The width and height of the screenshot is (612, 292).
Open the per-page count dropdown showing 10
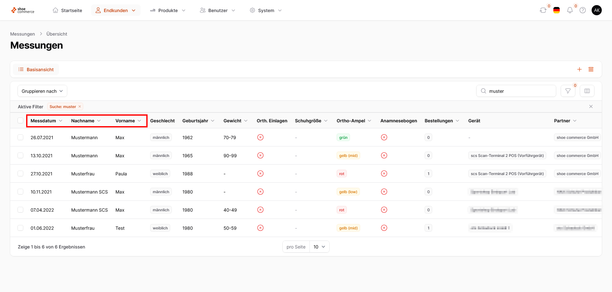point(319,247)
